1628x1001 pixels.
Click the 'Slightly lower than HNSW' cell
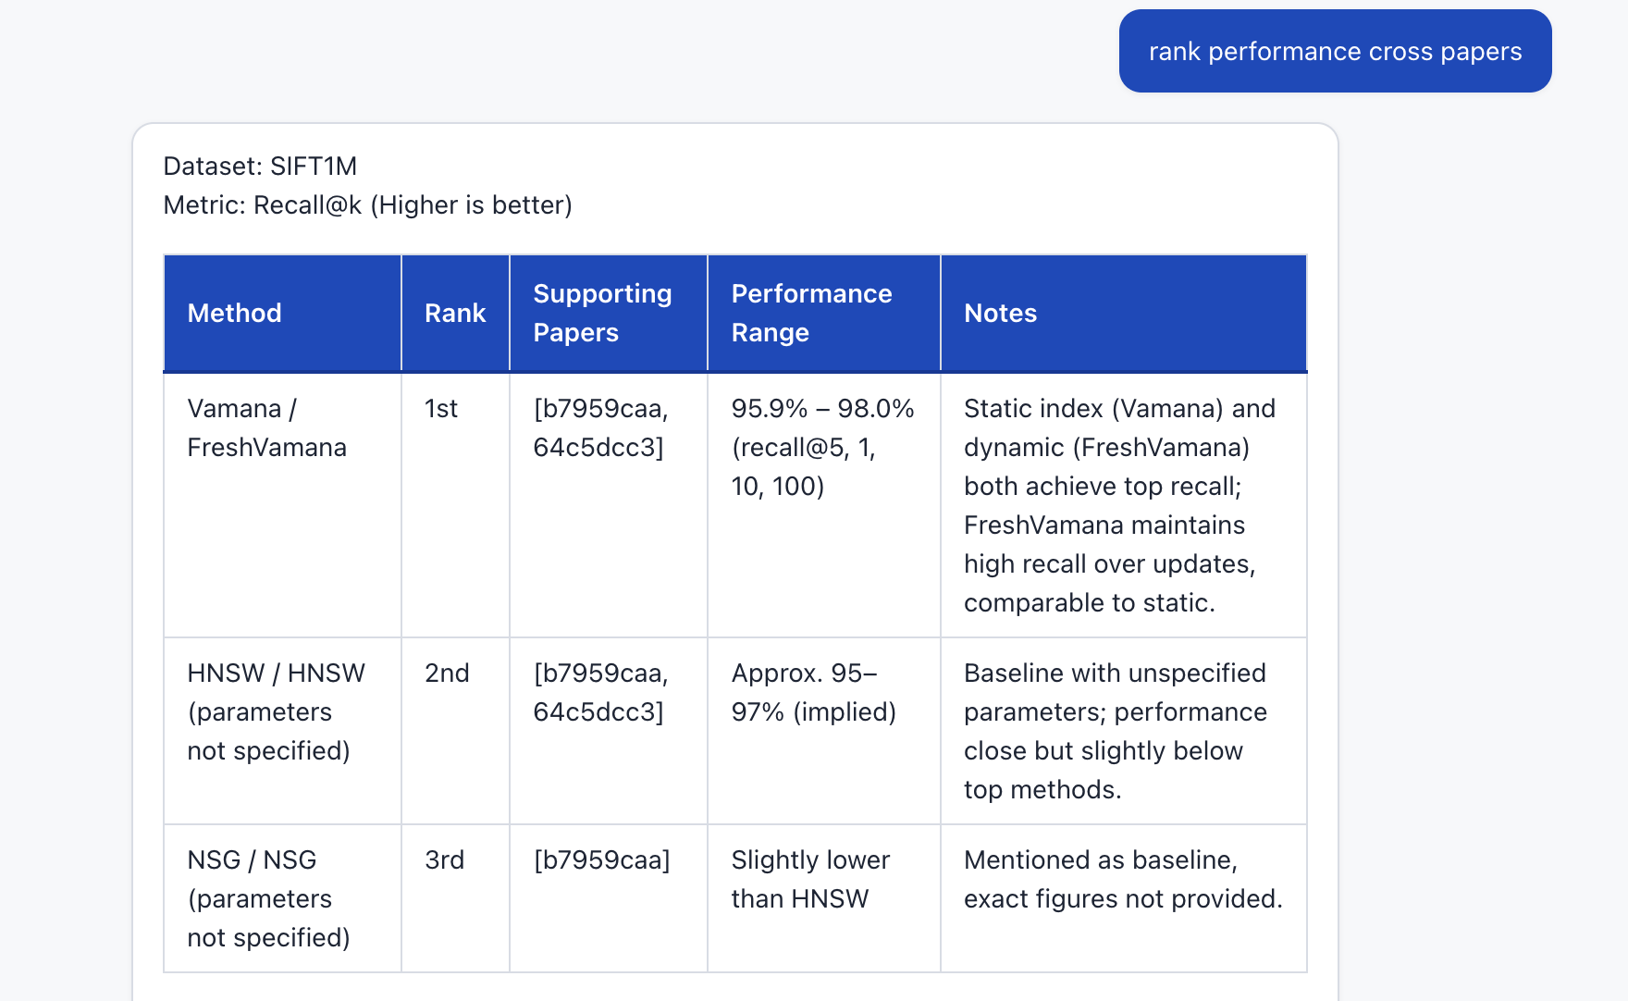click(810, 879)
